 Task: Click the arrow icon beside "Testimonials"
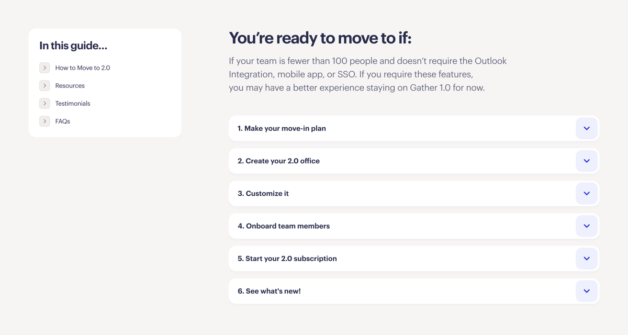(x=44, y=103)
